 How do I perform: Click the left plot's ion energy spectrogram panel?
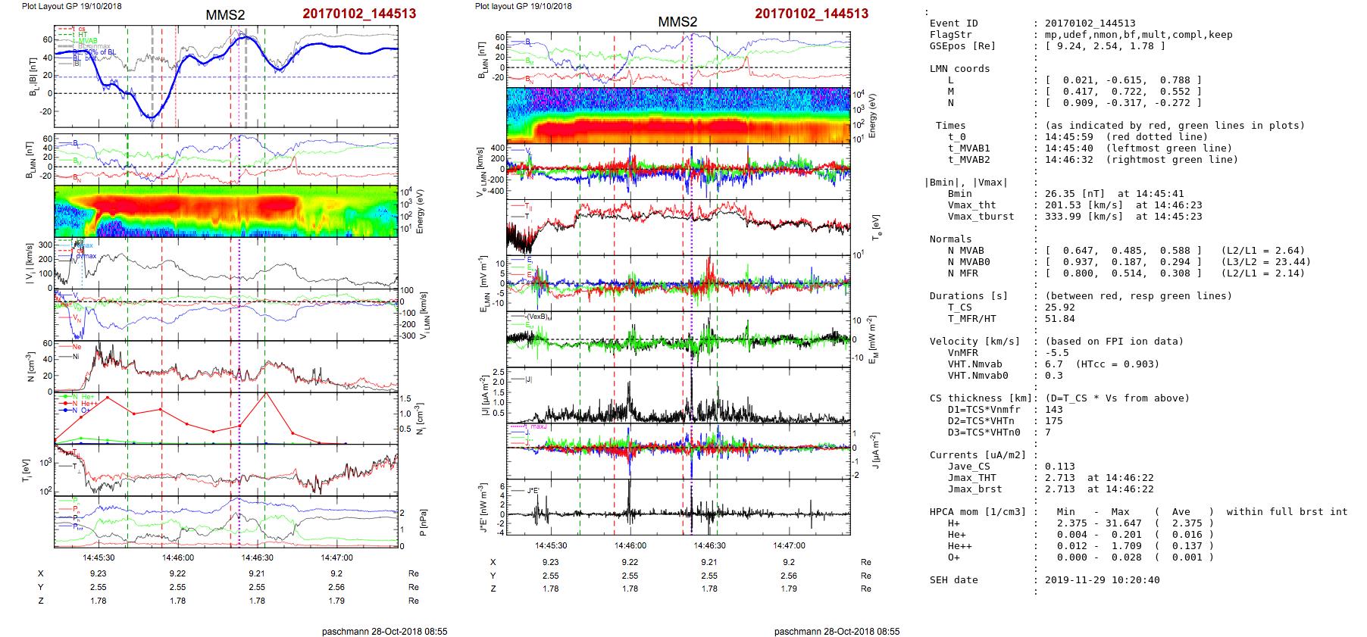point(226,211)
